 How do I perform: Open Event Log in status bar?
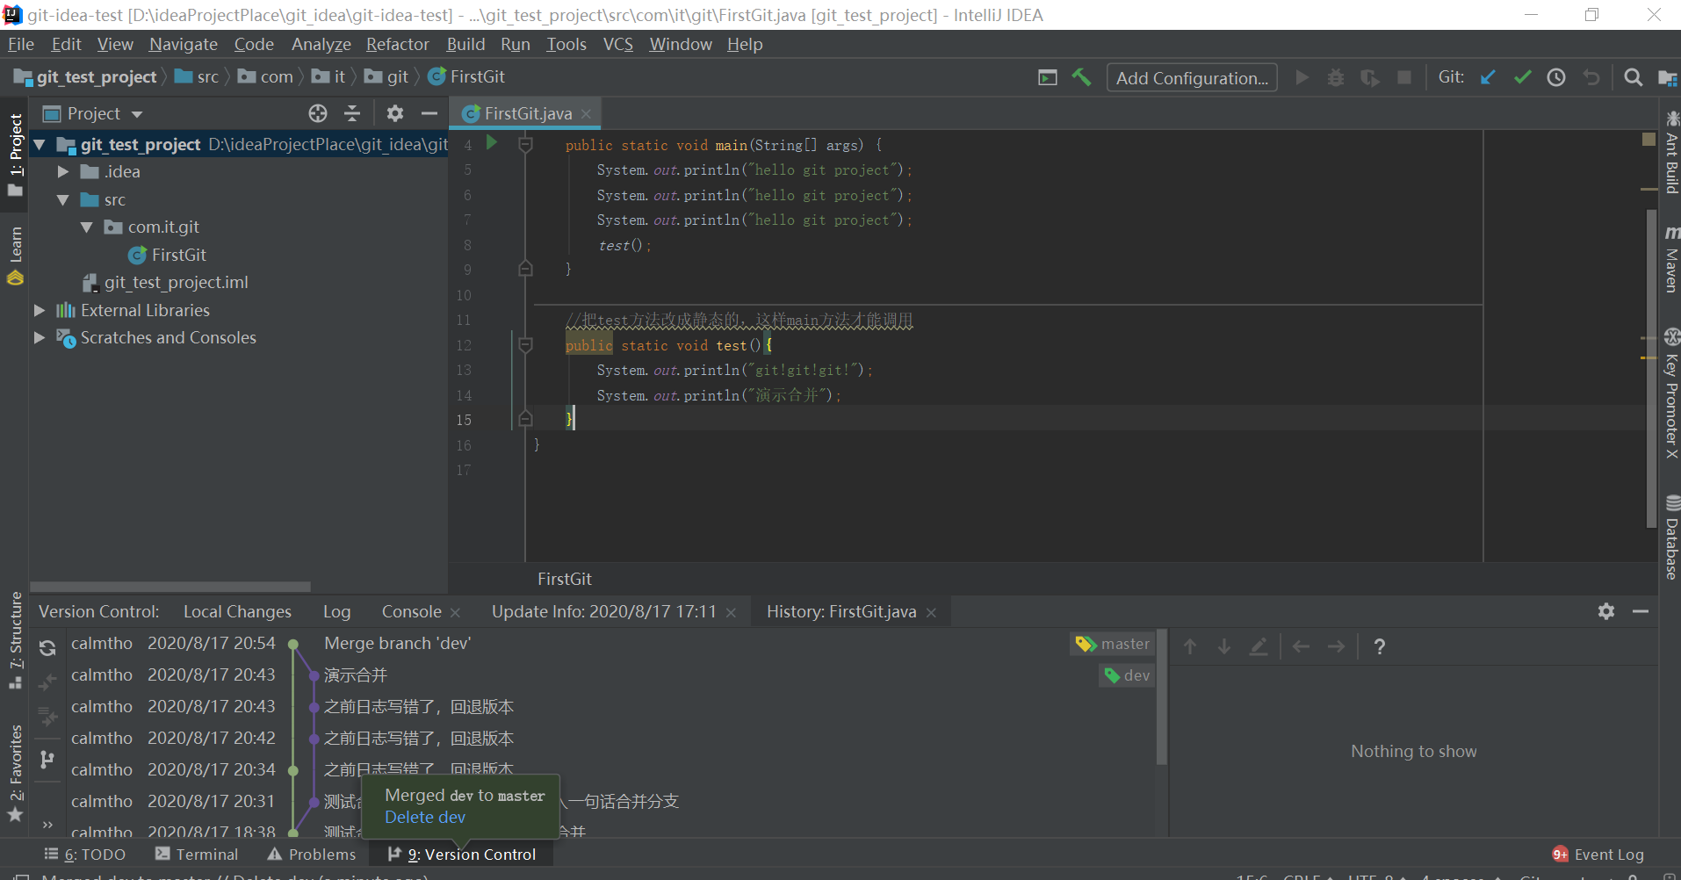1598,855
